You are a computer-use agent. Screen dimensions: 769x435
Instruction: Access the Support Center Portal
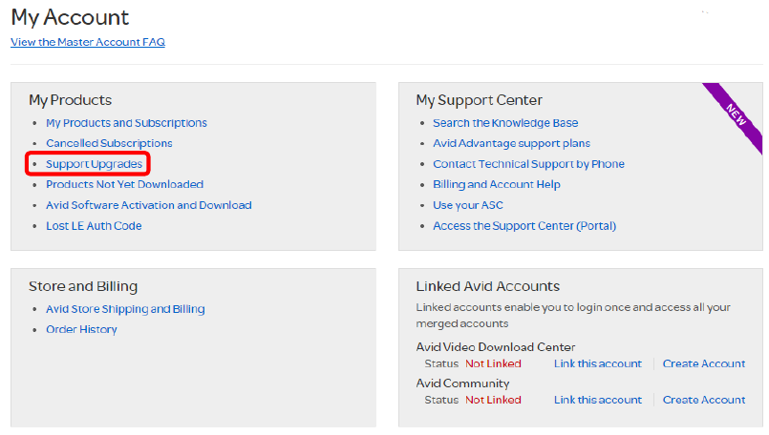coord(524,226)
